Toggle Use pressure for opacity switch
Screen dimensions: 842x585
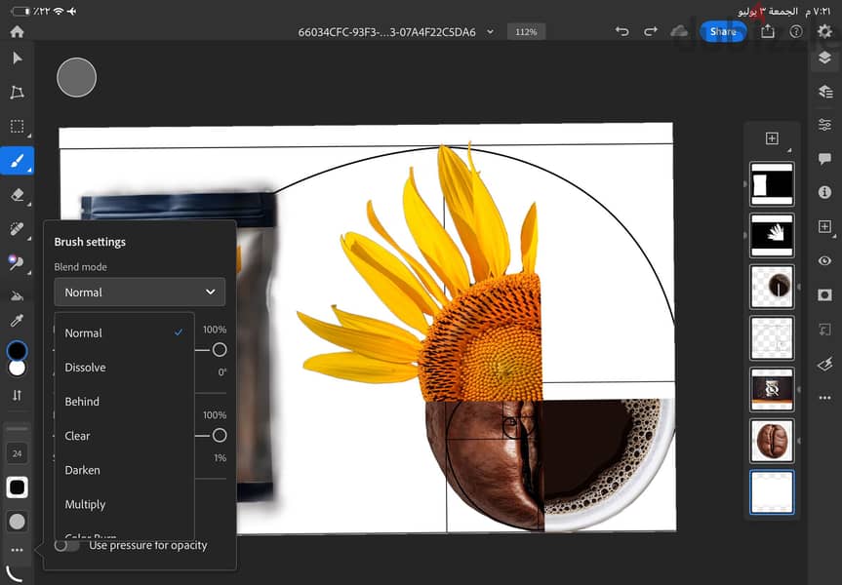(66, 545)
